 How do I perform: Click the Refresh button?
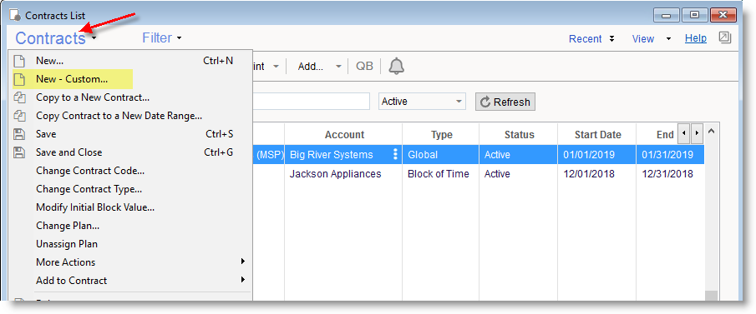pyautogui.click(x=505, y=102)
